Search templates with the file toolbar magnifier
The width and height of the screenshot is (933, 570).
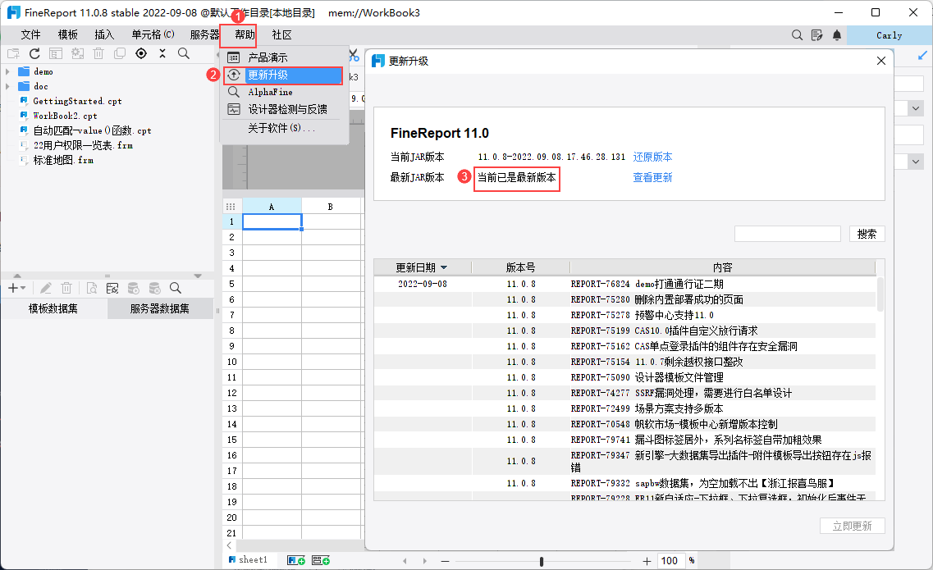pyautogui.click(x=184, y=53)
